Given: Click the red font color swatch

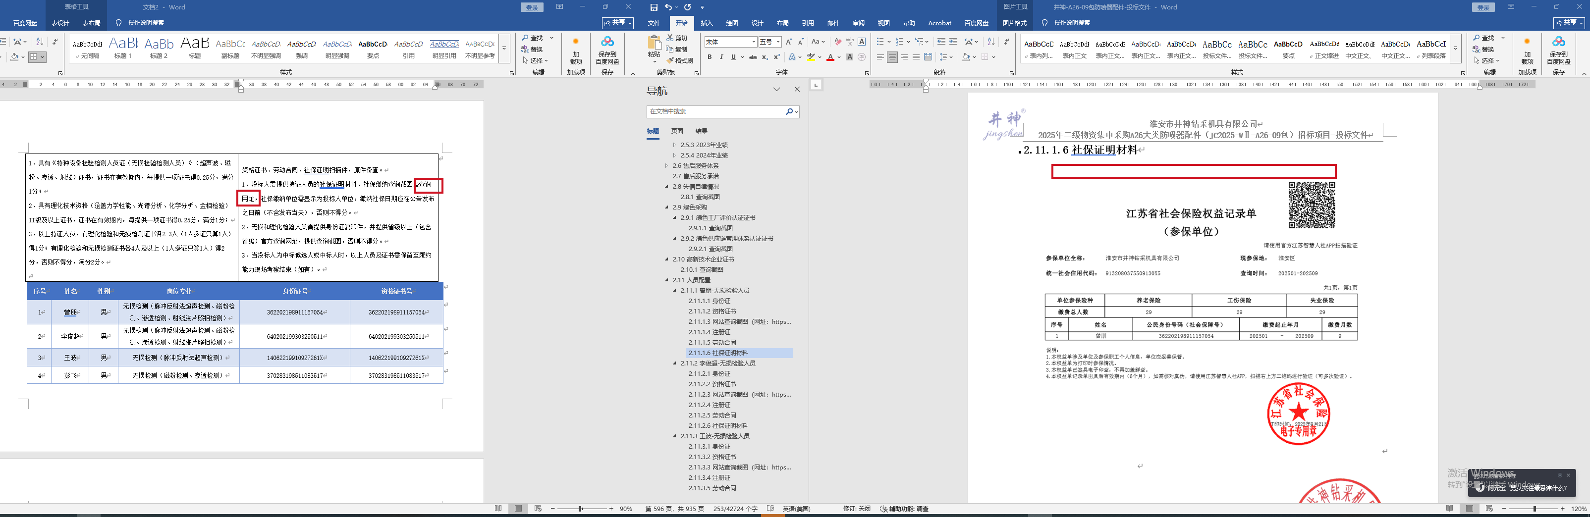Looking at the screenshot, I should point(830,57).
